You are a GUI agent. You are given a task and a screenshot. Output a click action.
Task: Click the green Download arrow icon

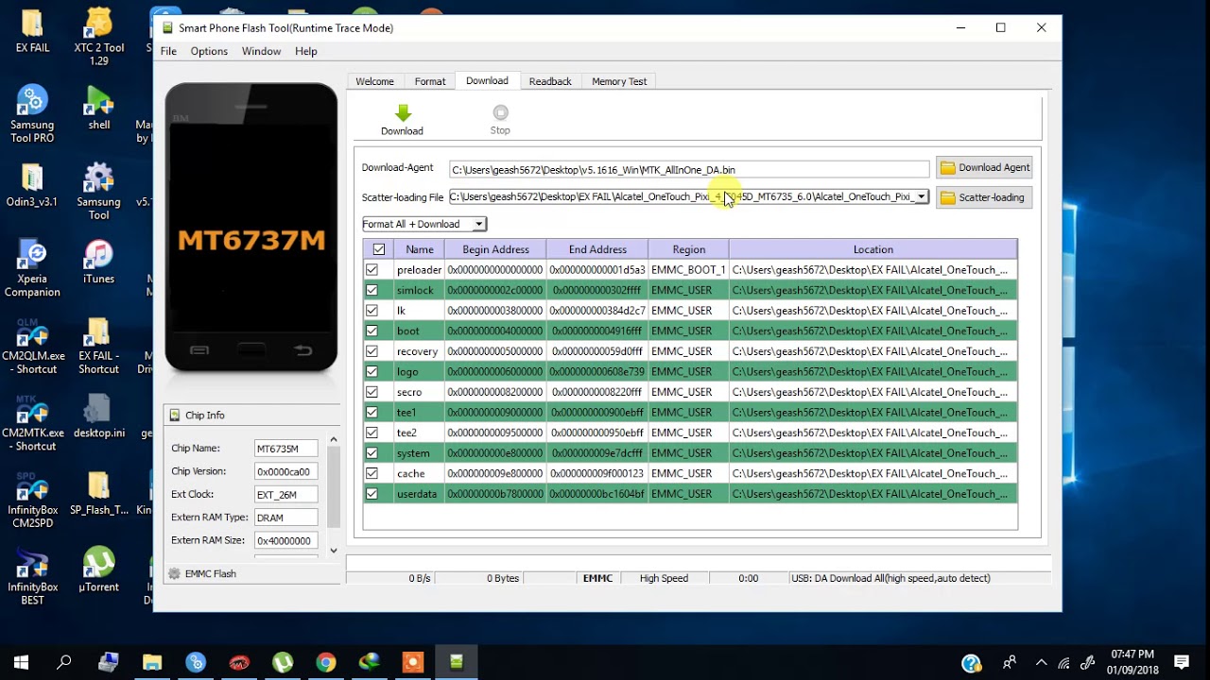click(403, 112)
